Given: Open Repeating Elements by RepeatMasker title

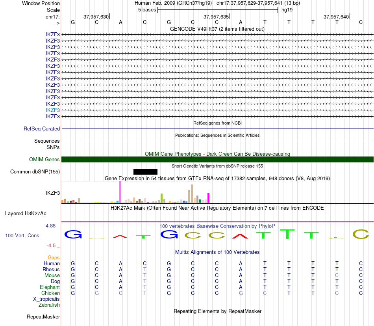Looking at the screenshot, I should [217, 311].
